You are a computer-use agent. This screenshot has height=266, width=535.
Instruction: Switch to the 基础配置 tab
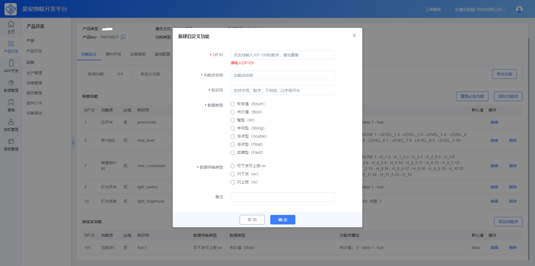pyautogui.click(x=162, y=54)
